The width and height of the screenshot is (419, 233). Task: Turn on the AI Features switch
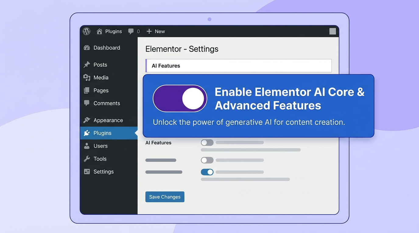click(x=207, y=142)
